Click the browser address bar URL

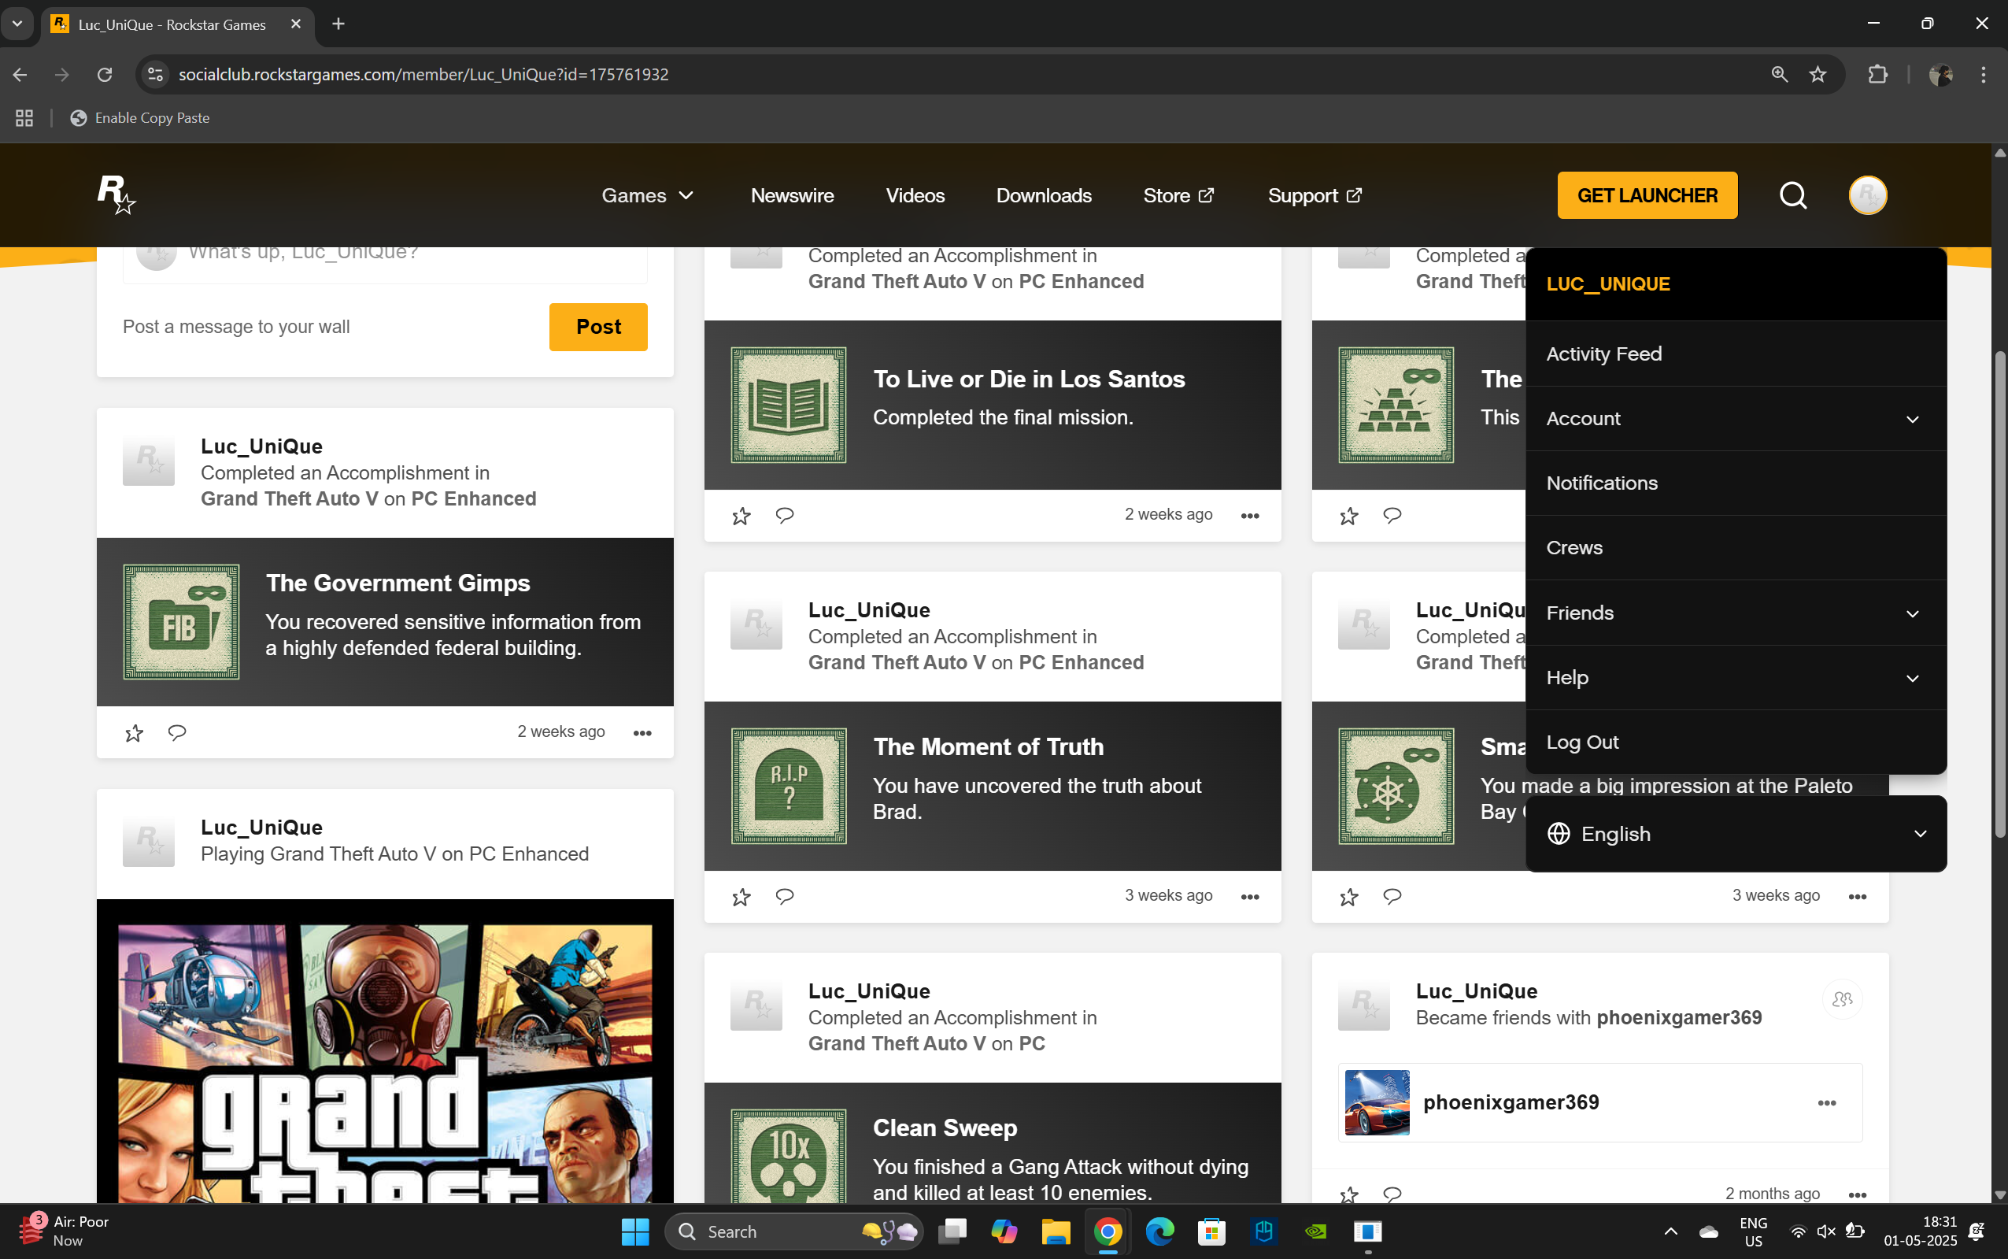click(x=423, y=74)
